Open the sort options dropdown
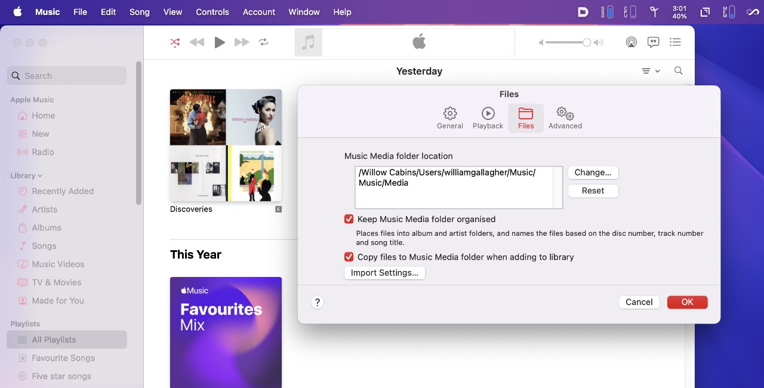The image size is (764, 388). click(651, 71)
